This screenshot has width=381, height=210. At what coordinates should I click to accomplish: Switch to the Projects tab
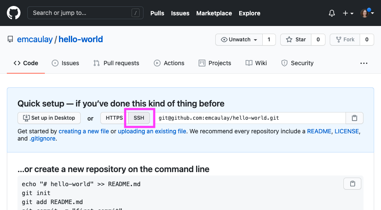click(215, 63)
